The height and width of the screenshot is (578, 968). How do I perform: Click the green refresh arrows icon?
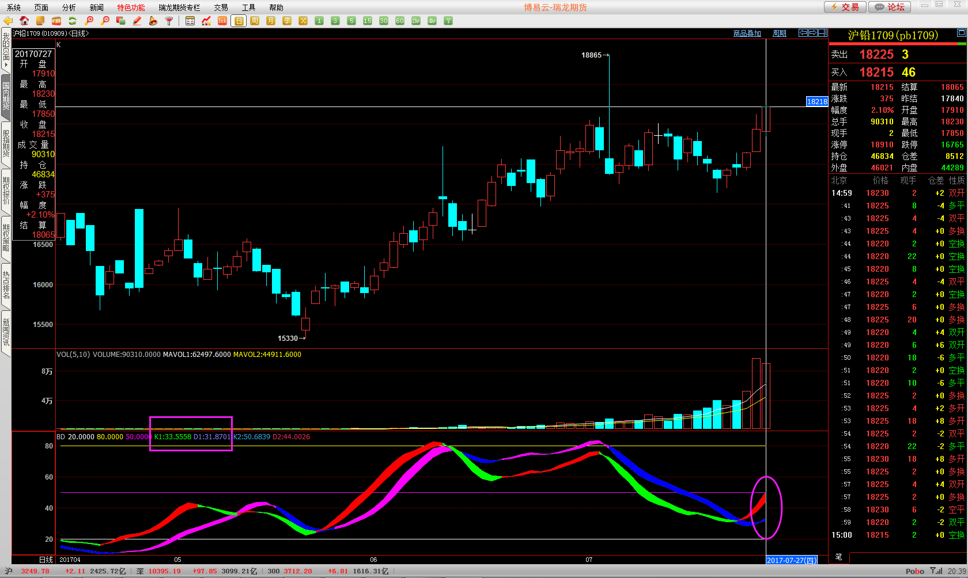click(73, 21)
